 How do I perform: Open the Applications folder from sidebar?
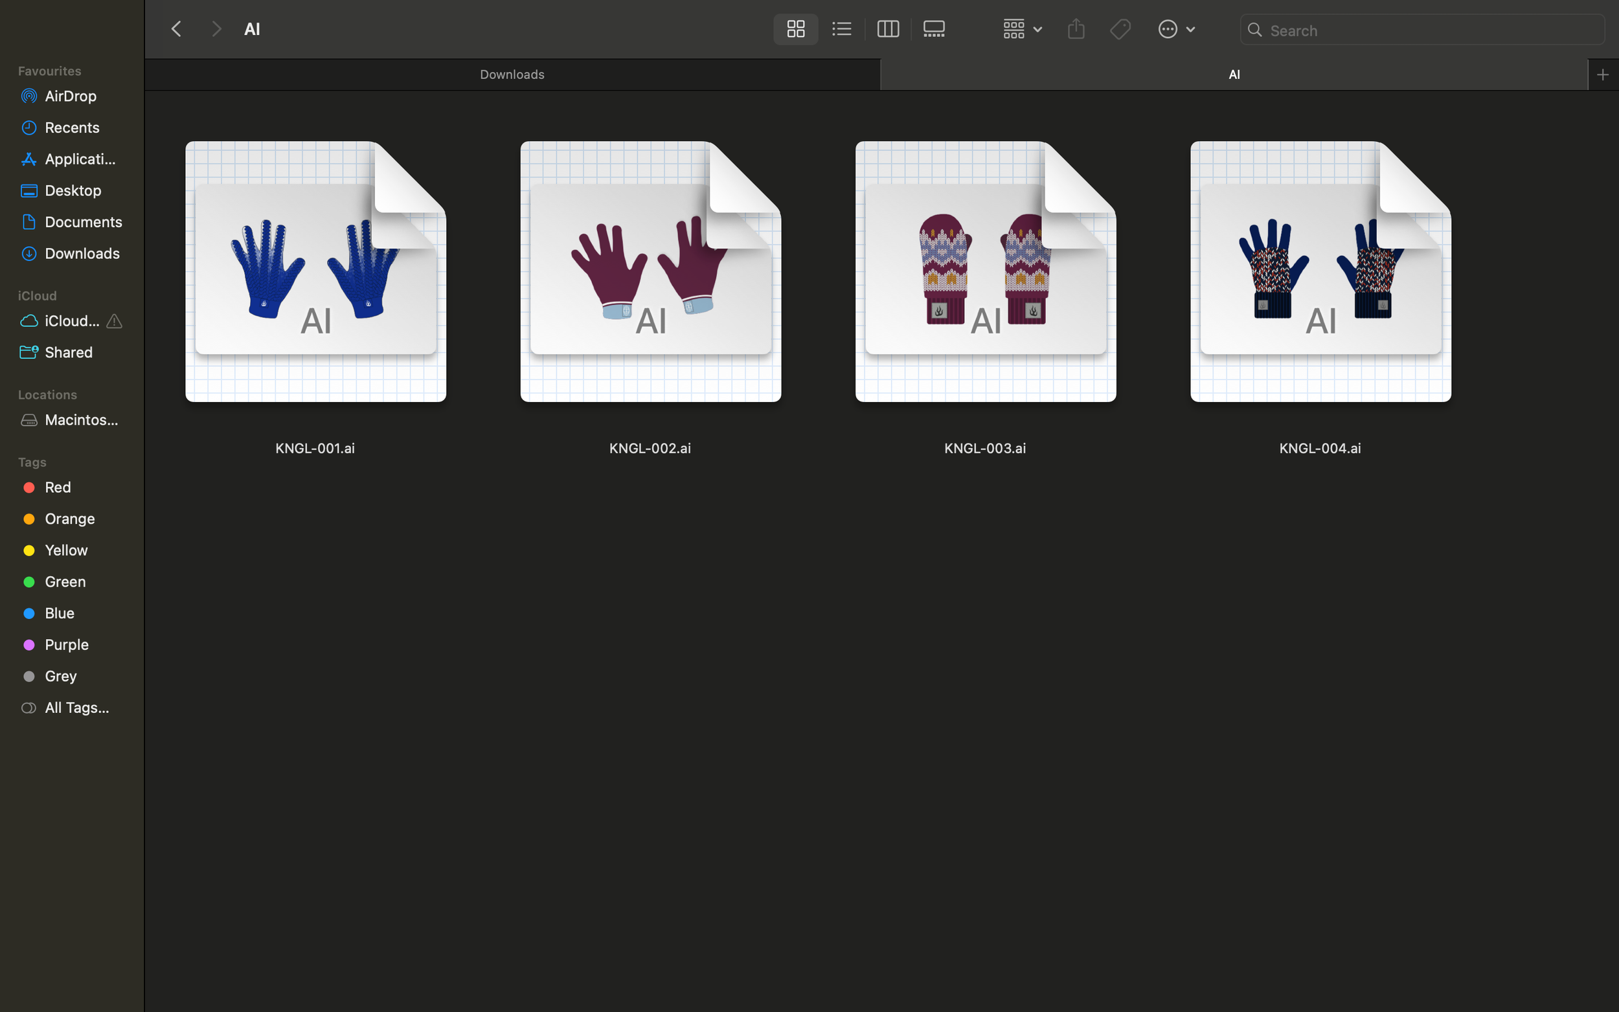point(74,159)
